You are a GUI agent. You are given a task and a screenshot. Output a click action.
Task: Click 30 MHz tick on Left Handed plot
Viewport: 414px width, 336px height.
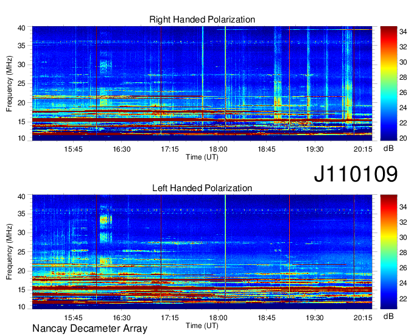[21, 233]
